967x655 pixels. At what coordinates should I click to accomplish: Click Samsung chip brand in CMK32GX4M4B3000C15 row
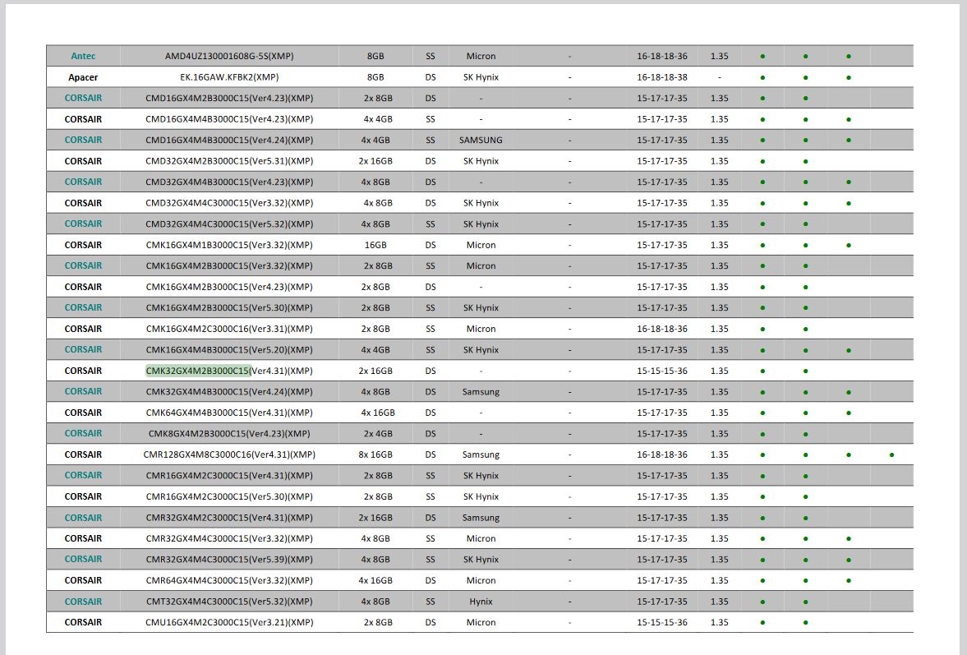[x=481, y=392]
